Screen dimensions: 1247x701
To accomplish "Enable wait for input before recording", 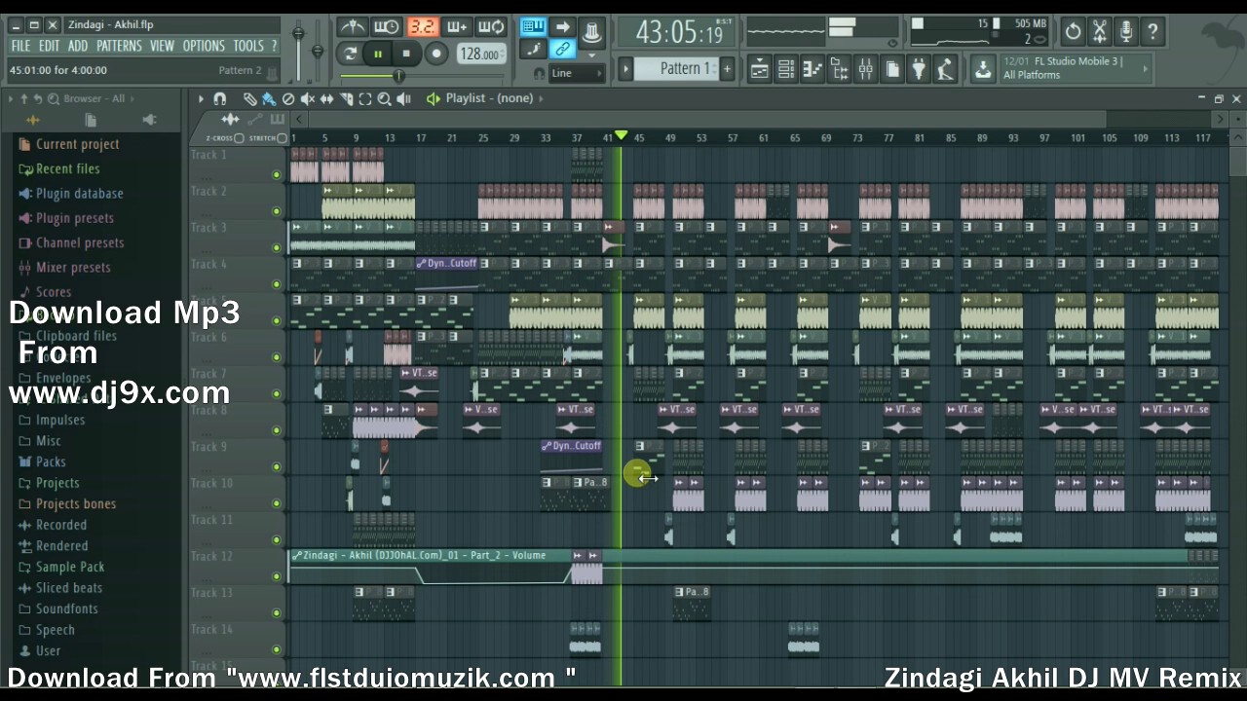I will (387, 27).
